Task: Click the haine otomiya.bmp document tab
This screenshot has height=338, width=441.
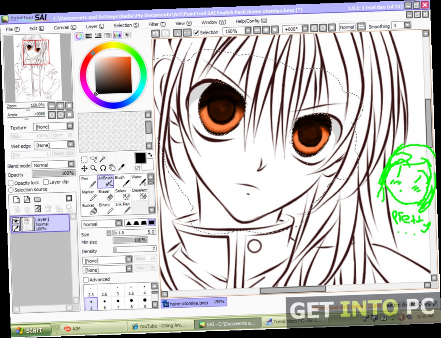Action: coord(193,303)
